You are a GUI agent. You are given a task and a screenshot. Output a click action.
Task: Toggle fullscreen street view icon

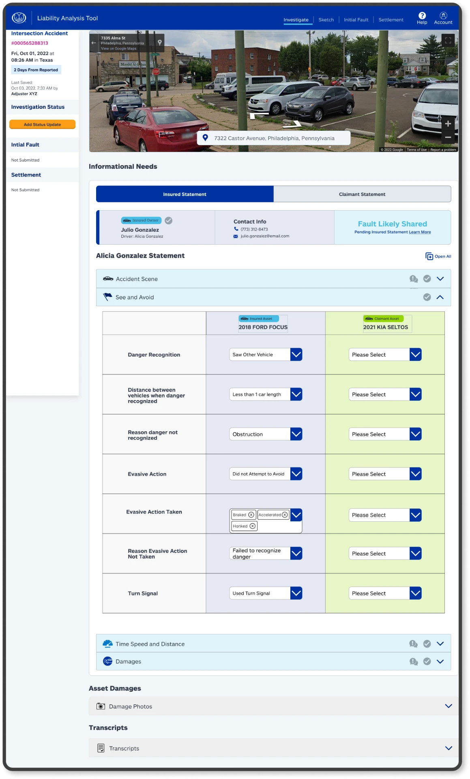448,40
